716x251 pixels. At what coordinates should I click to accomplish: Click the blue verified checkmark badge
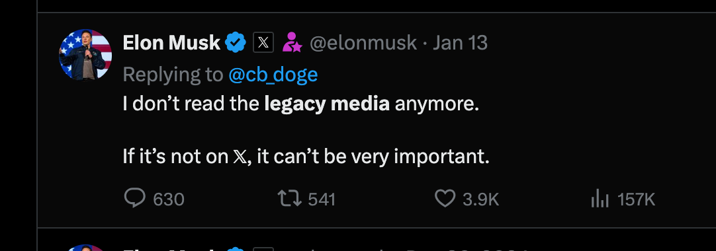click(236, 43)
